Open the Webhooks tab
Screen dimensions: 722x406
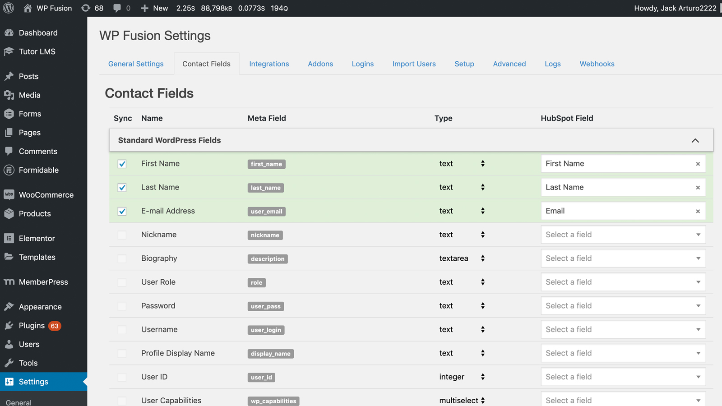(x=597, y=64)
